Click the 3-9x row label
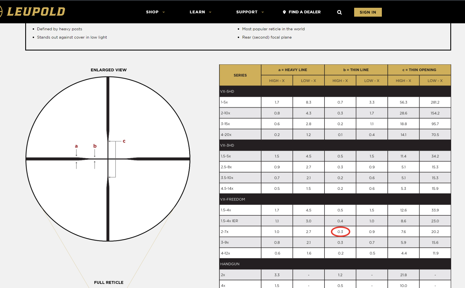 click(225, 242)
